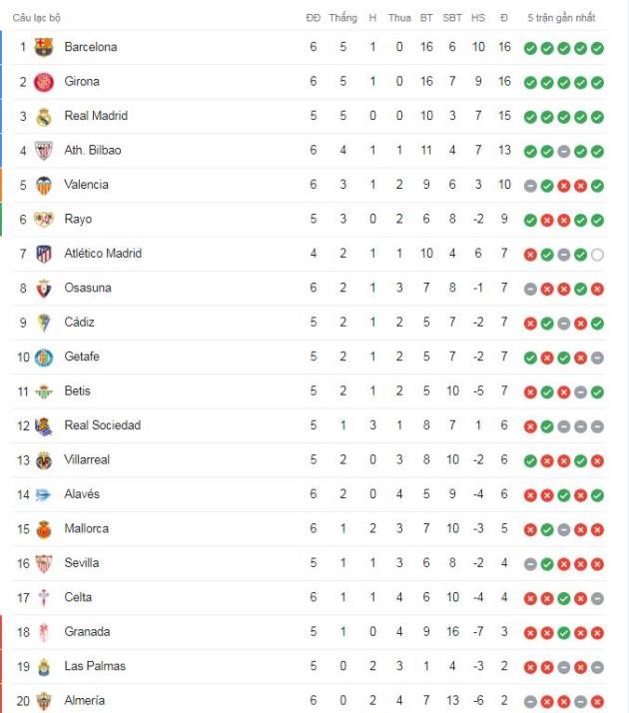The width and height of the screenshot is (629, 713).
Task: Click the Ath. Bilbao crest icon
Action: pos(44,151)
